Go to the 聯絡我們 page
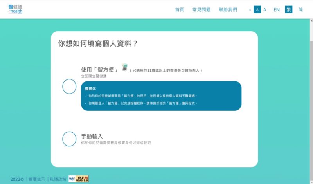The image size is (313, 184). tap(228, 10)
